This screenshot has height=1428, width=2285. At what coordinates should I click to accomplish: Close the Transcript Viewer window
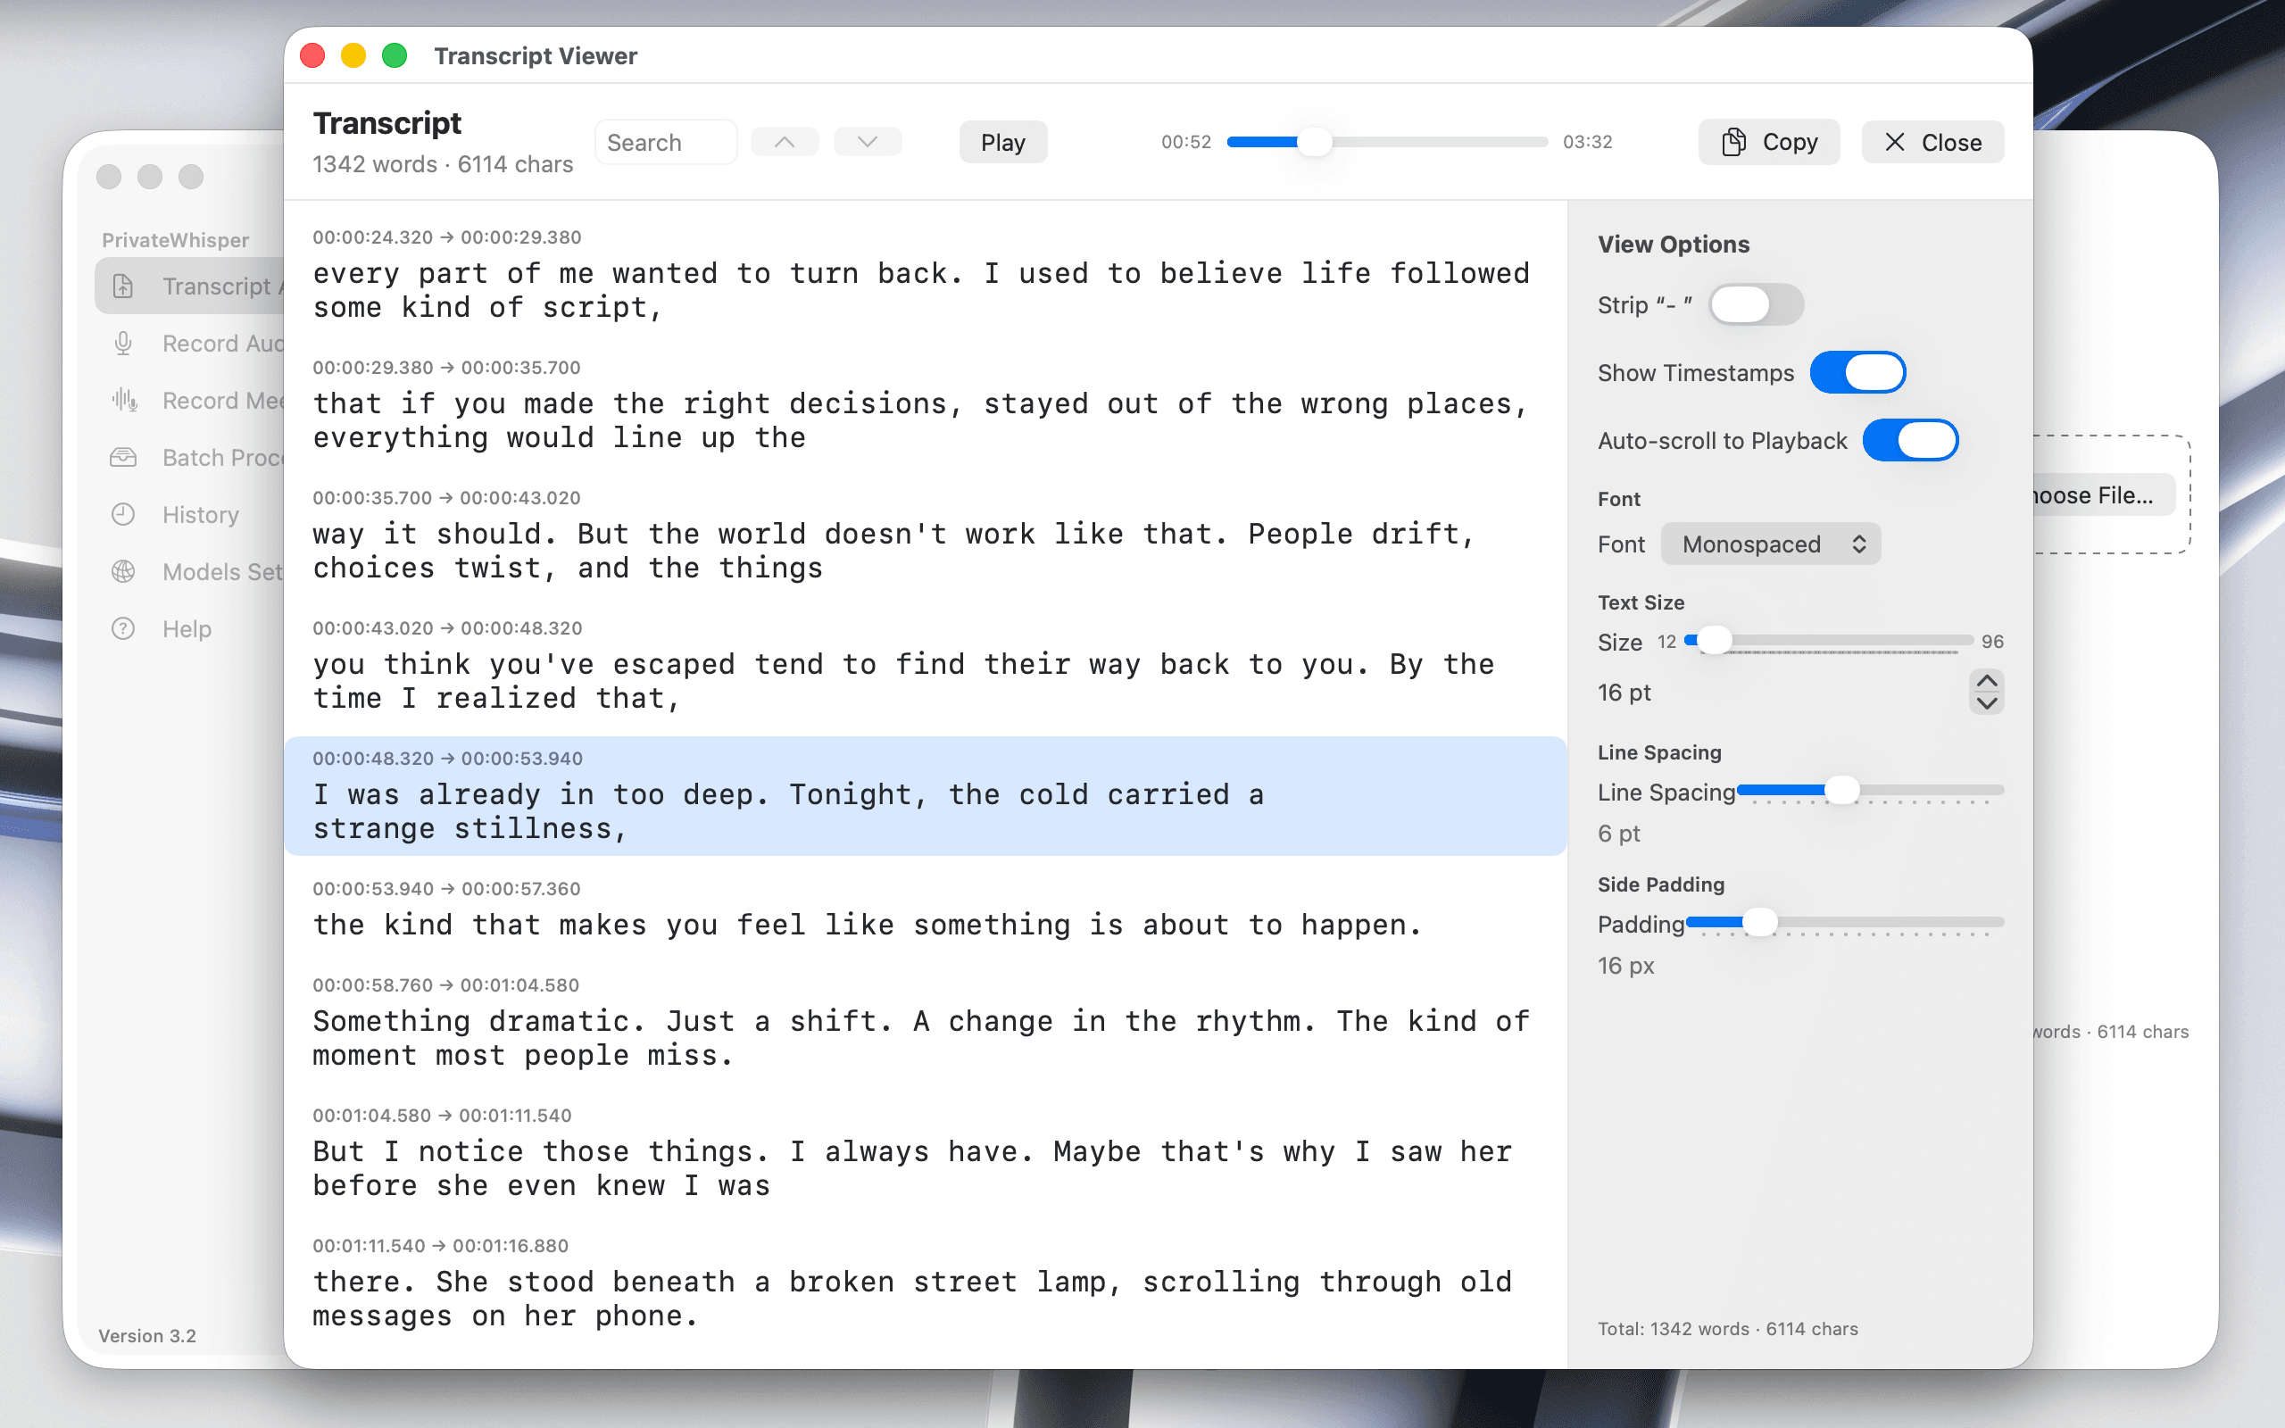(x=1932, y=142)
